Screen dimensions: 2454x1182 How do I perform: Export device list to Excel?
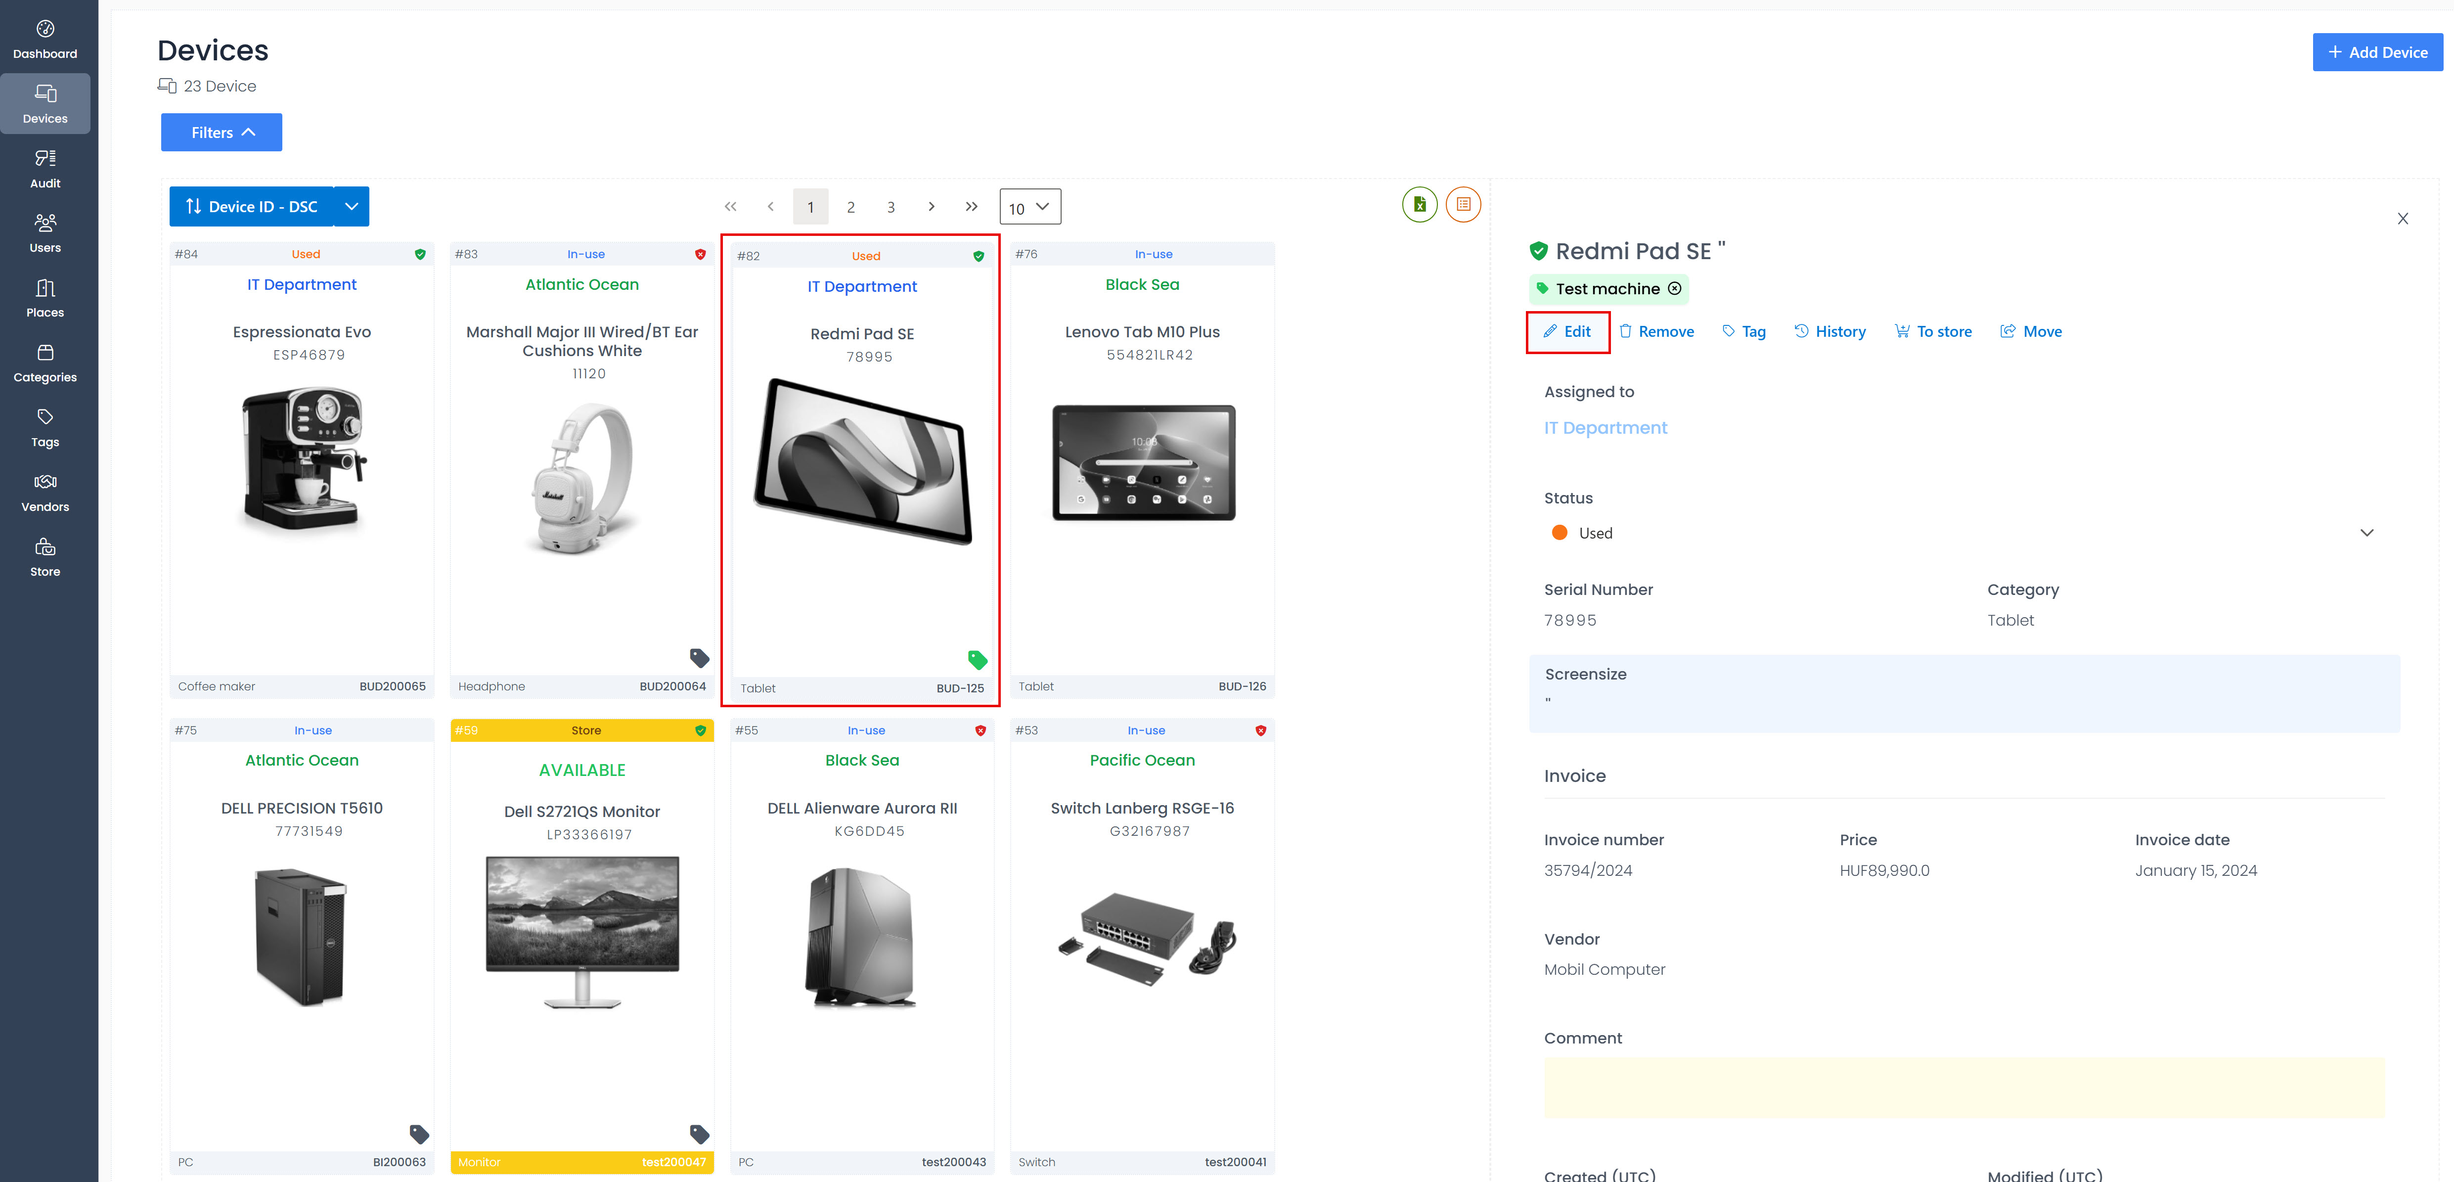[x=1420, y=205]
